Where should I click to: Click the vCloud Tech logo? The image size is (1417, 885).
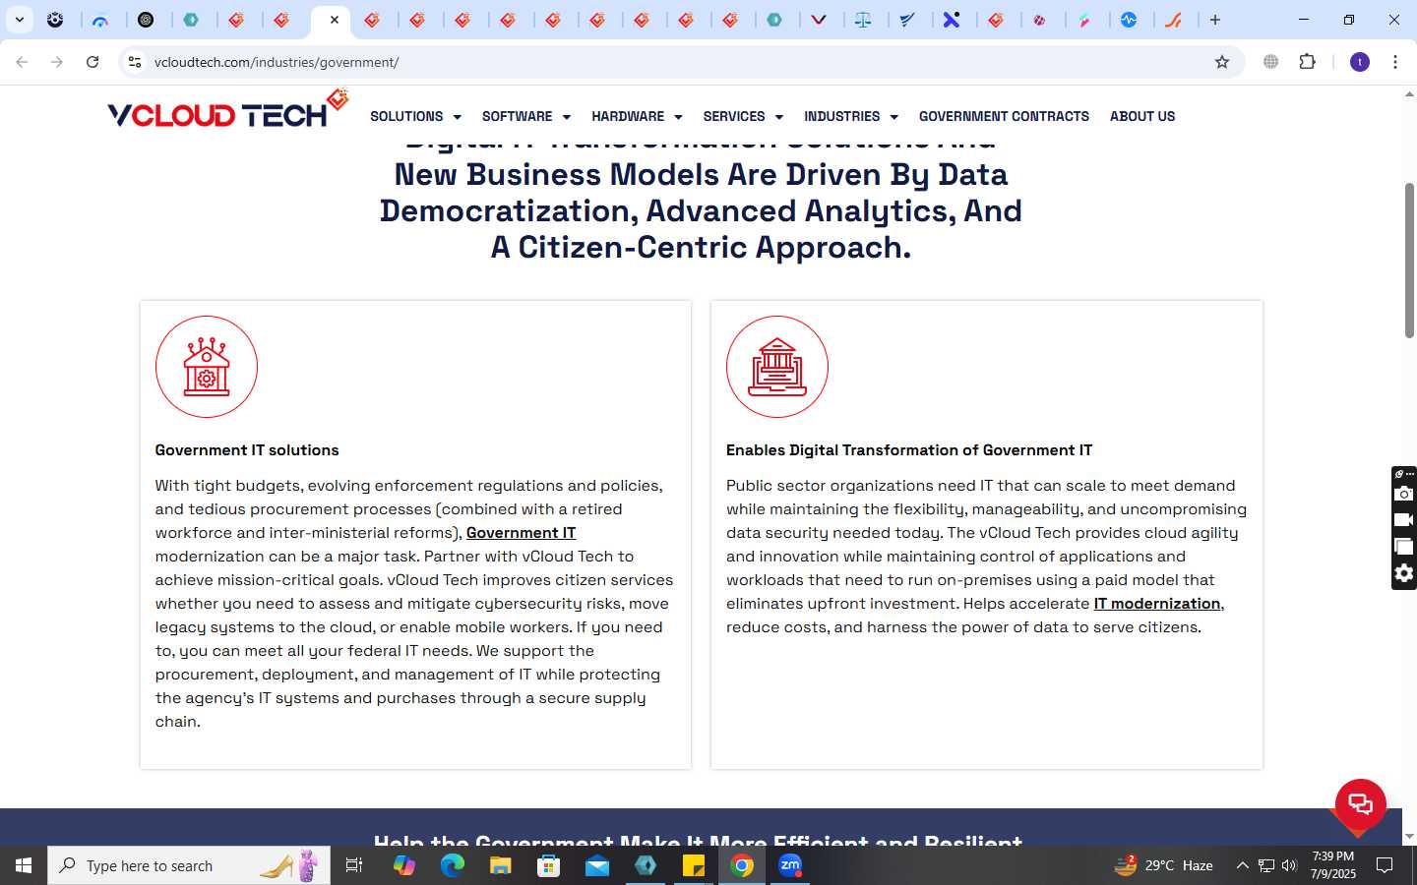228,110
